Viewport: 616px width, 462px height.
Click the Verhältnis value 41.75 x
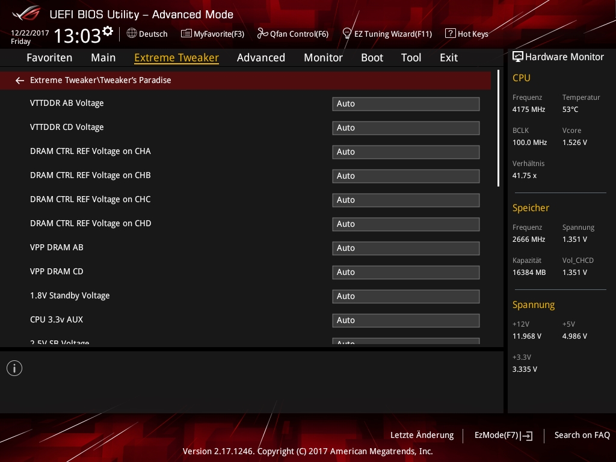click(525, 176)
